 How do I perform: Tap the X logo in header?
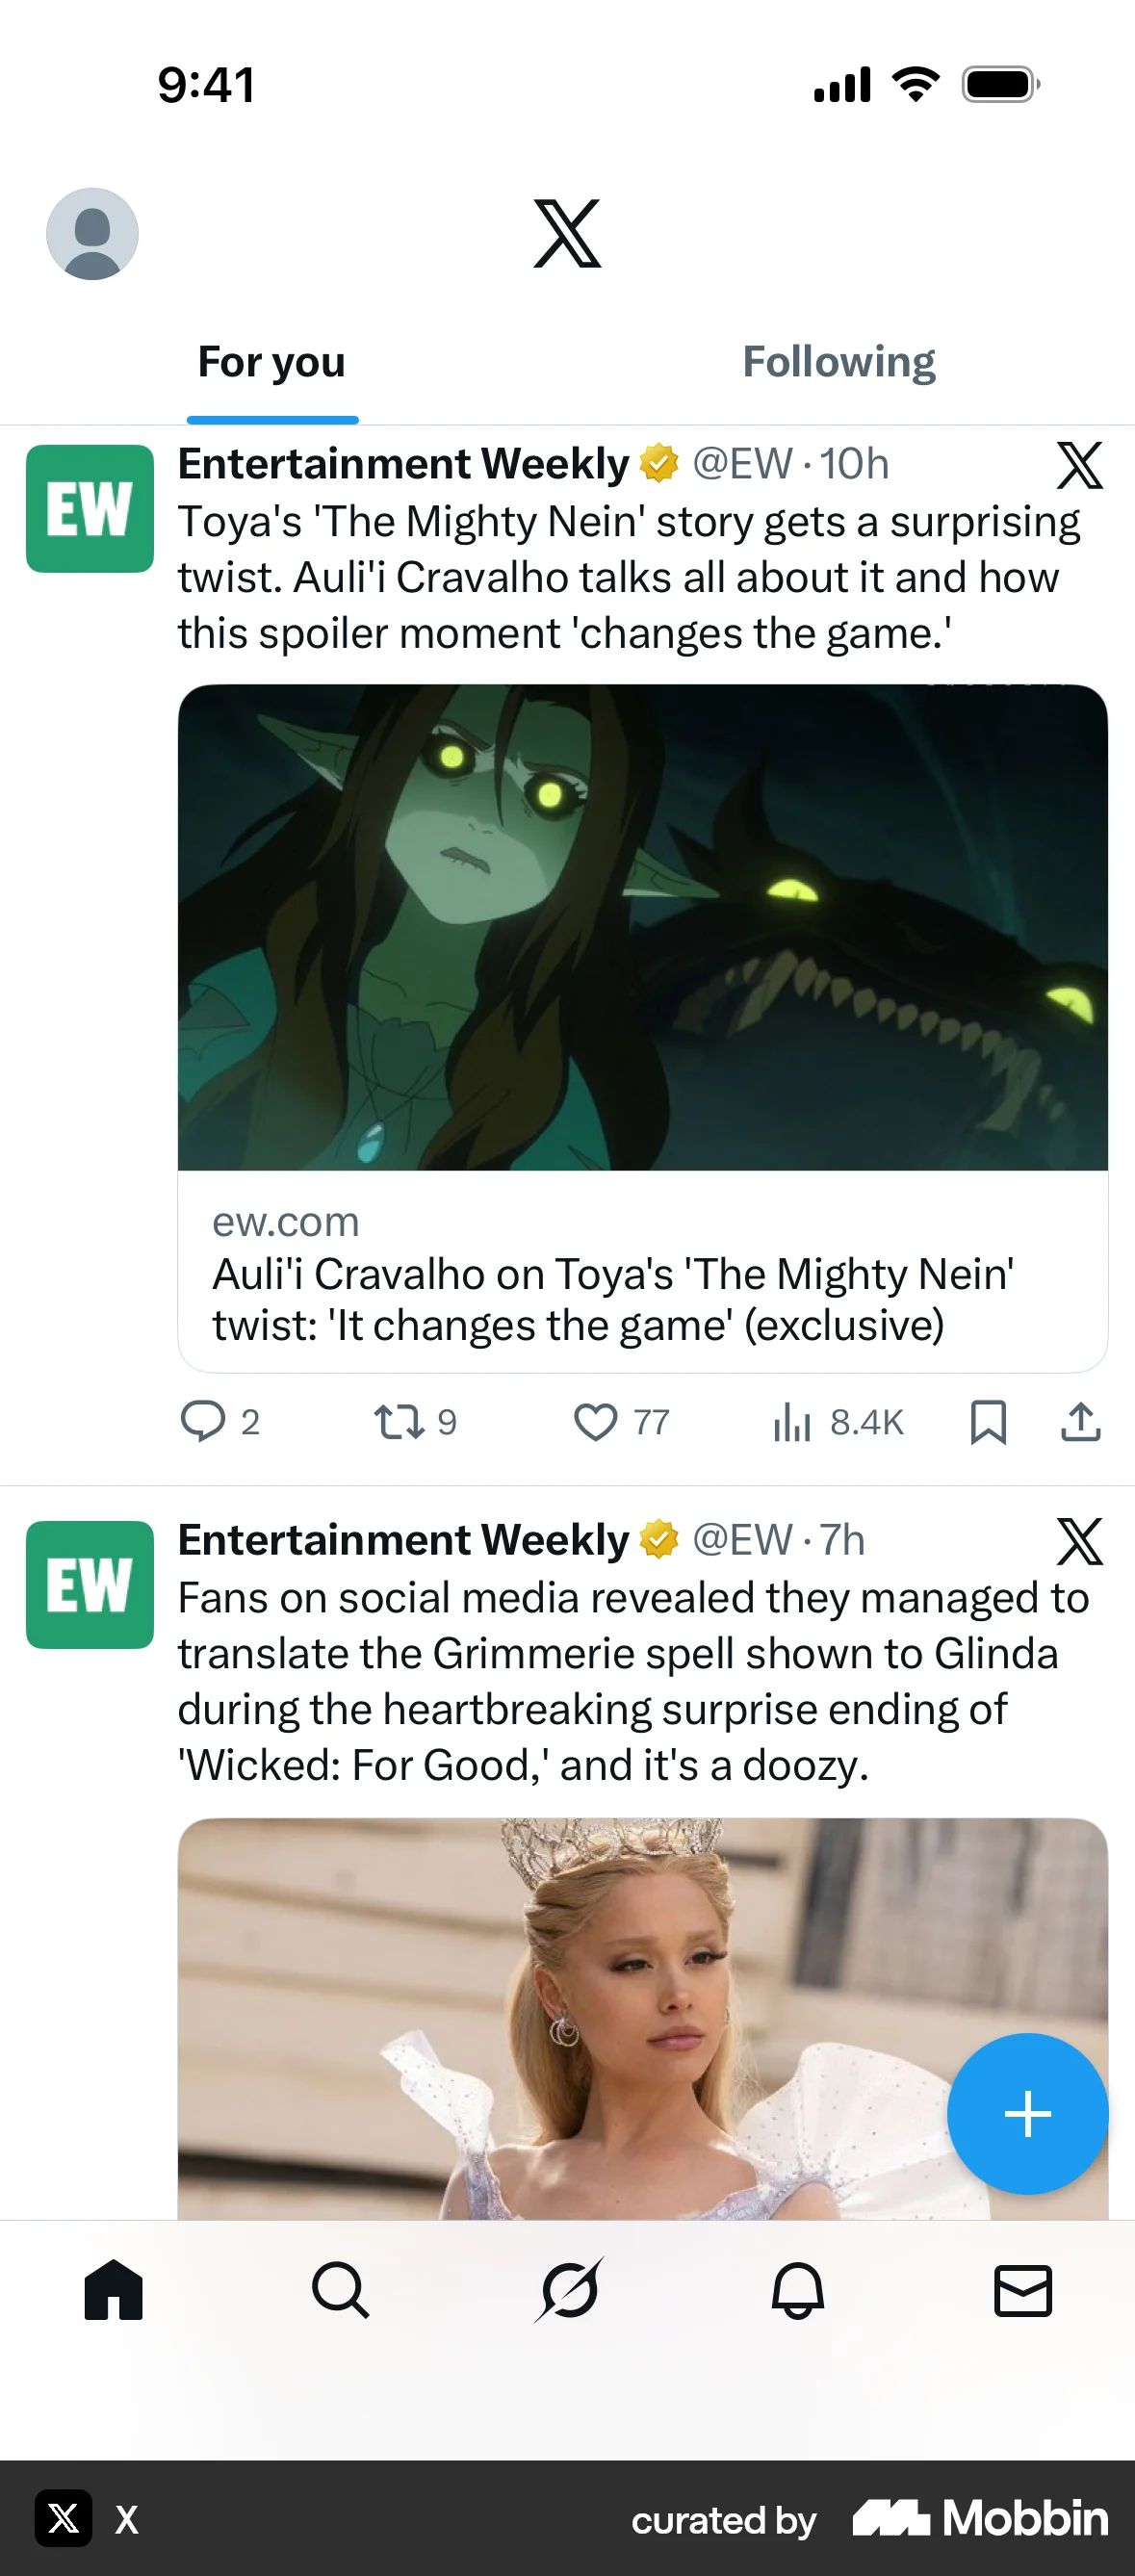click(x=567, y=233)
